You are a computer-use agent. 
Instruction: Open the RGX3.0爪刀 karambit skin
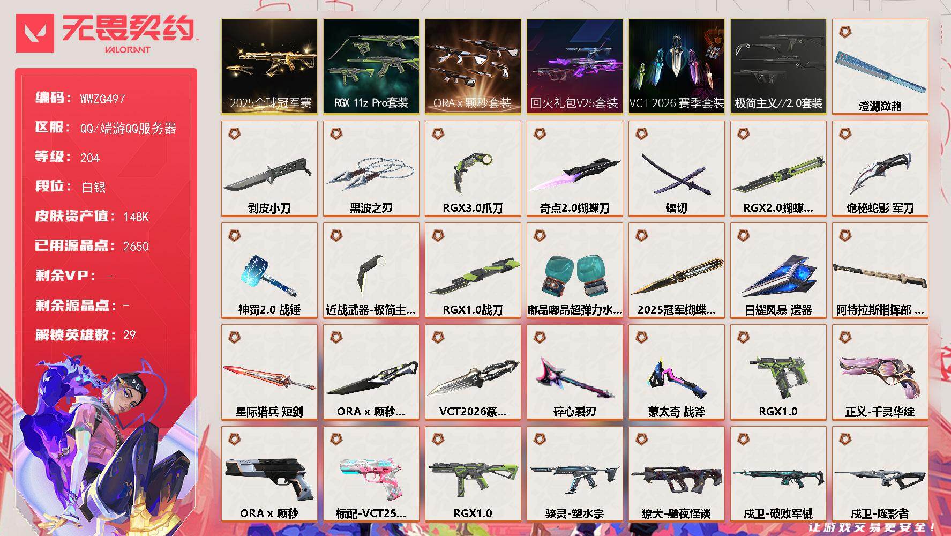[x=473, y=168]
